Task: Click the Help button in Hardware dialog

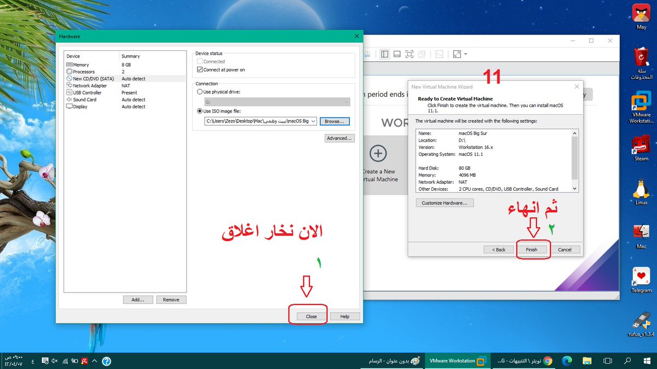Action: (x=344, y=317)
